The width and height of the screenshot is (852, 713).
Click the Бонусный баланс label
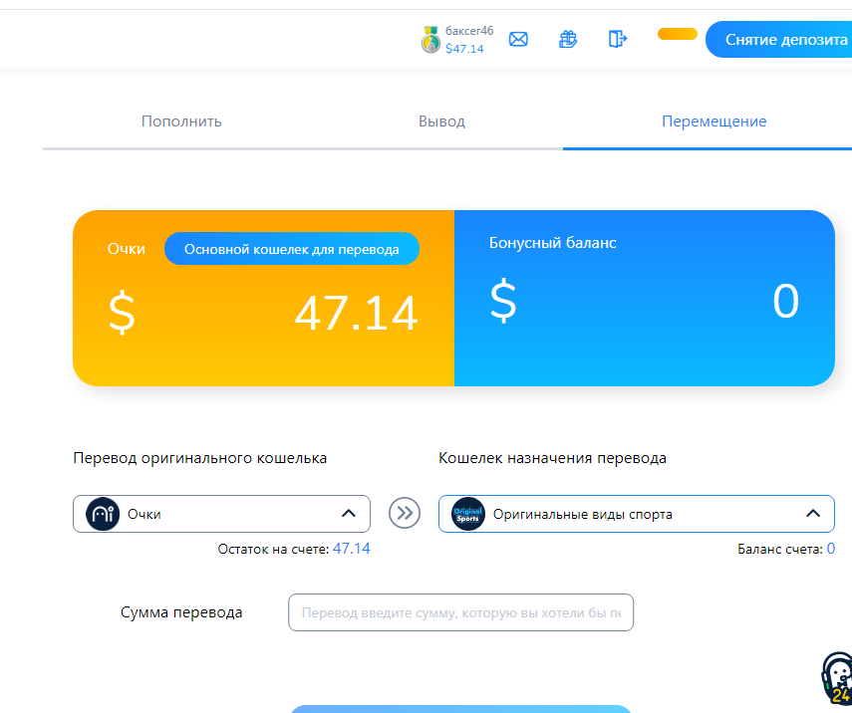553,243
